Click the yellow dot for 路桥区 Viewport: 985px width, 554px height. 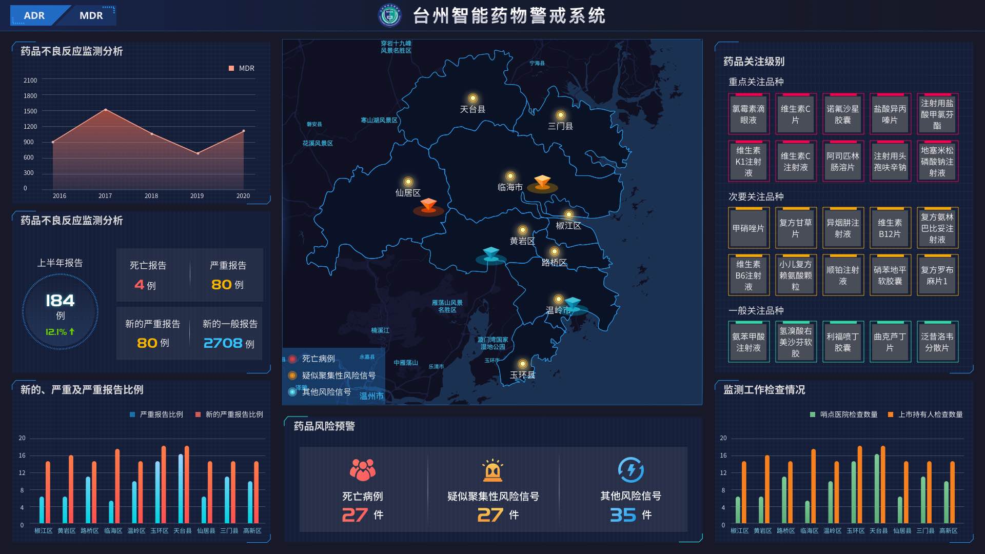pyautogui.click(x=554, y=251)
